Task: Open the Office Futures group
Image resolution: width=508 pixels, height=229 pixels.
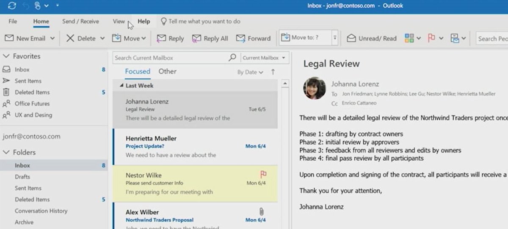Action: (32, 104)
